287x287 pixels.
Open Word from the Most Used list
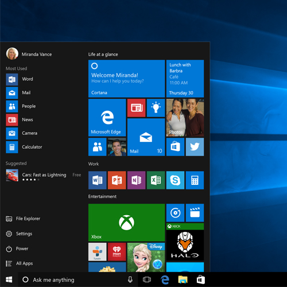coord(20,79)
